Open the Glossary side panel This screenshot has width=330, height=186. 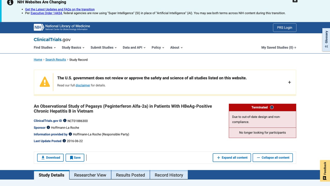[326, 40]
